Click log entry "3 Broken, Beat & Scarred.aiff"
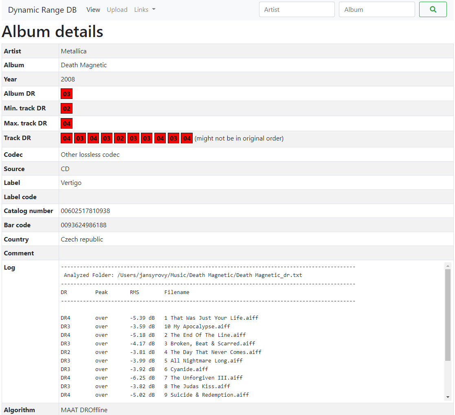The height and width of the screenshot is (415, 455). pos(210,344)
